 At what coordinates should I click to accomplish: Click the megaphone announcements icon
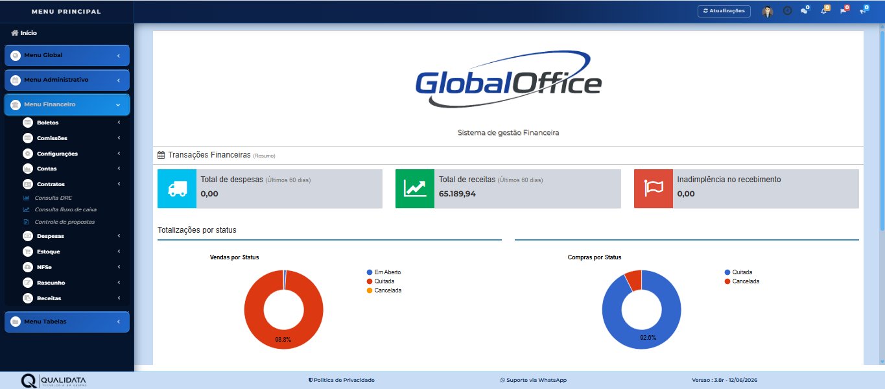point(863,10)
